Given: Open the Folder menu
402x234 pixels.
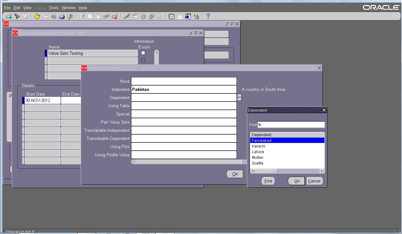Looking at the screenshot, I should click(x=40, y=8).
